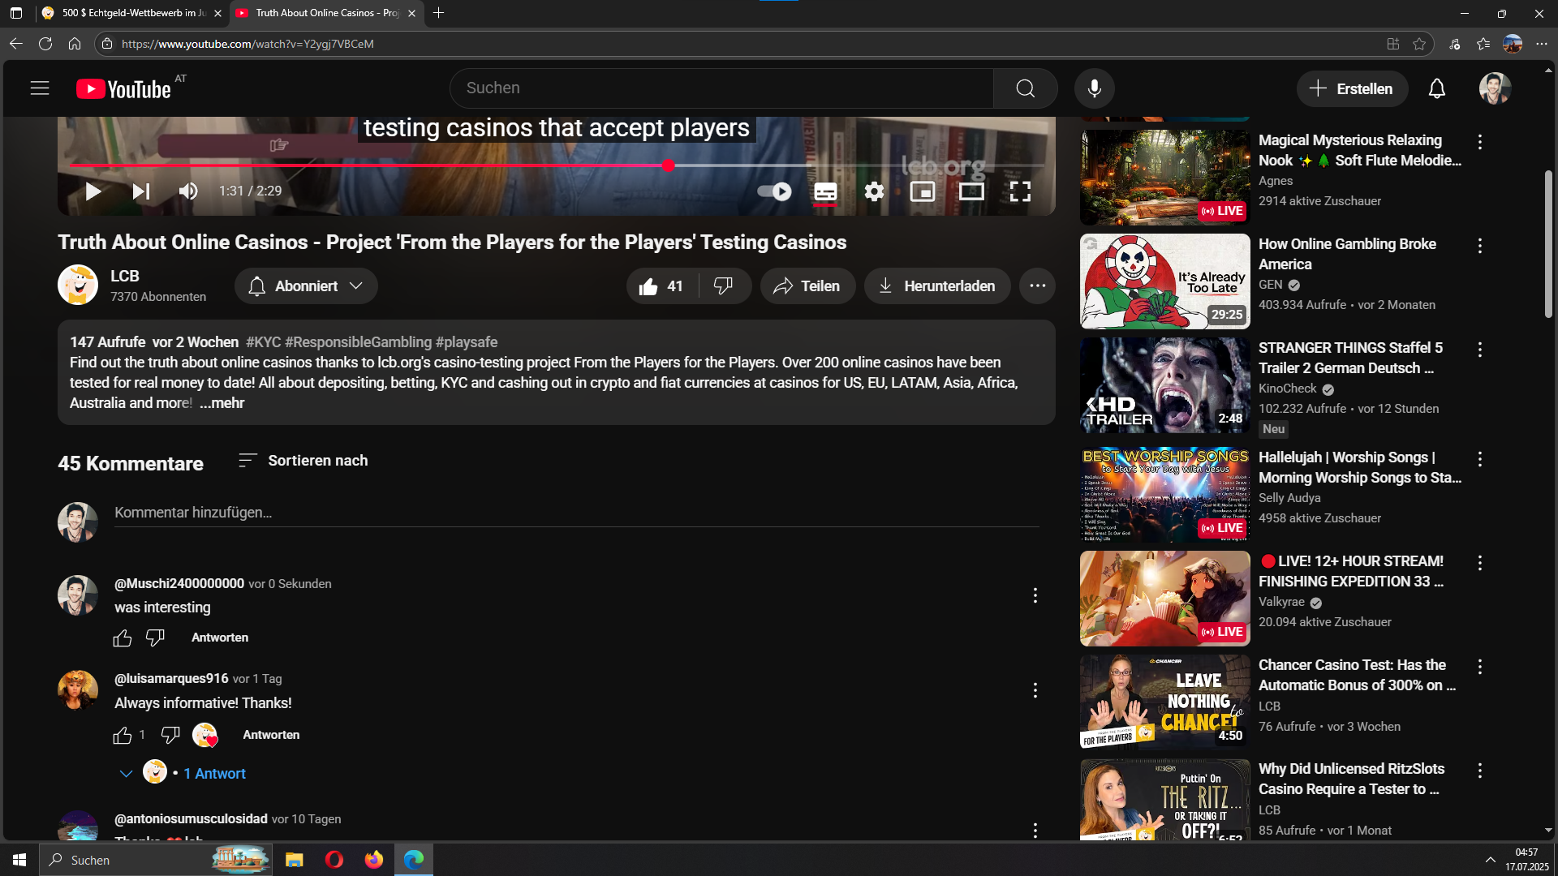Enable miniplayer mode
1558x876 pixels.
(923, 191)
